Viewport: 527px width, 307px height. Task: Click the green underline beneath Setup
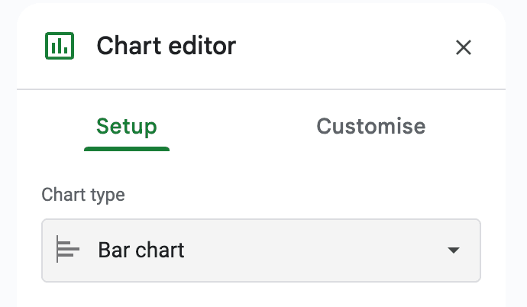(x=126, y=147)
